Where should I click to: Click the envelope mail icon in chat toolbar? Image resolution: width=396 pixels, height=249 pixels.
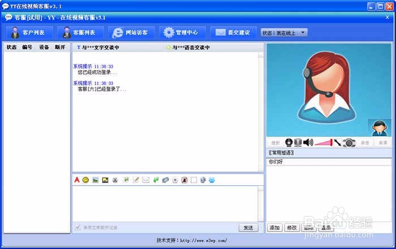coord(146,180)
